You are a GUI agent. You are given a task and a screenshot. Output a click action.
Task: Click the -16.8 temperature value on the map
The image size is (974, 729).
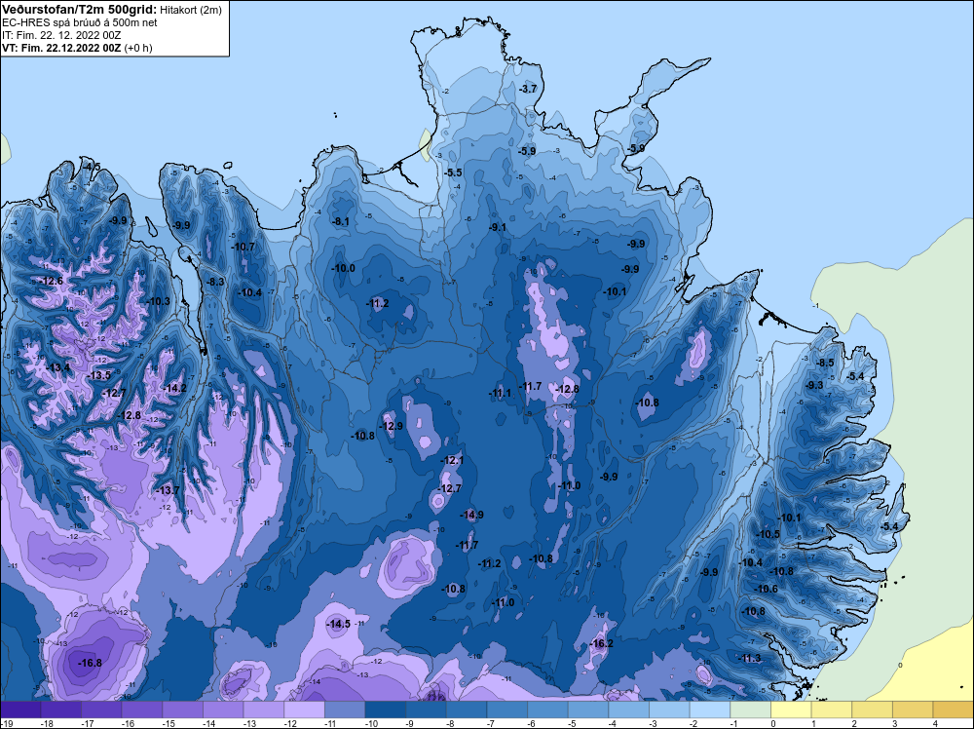[x=90, y=663]
